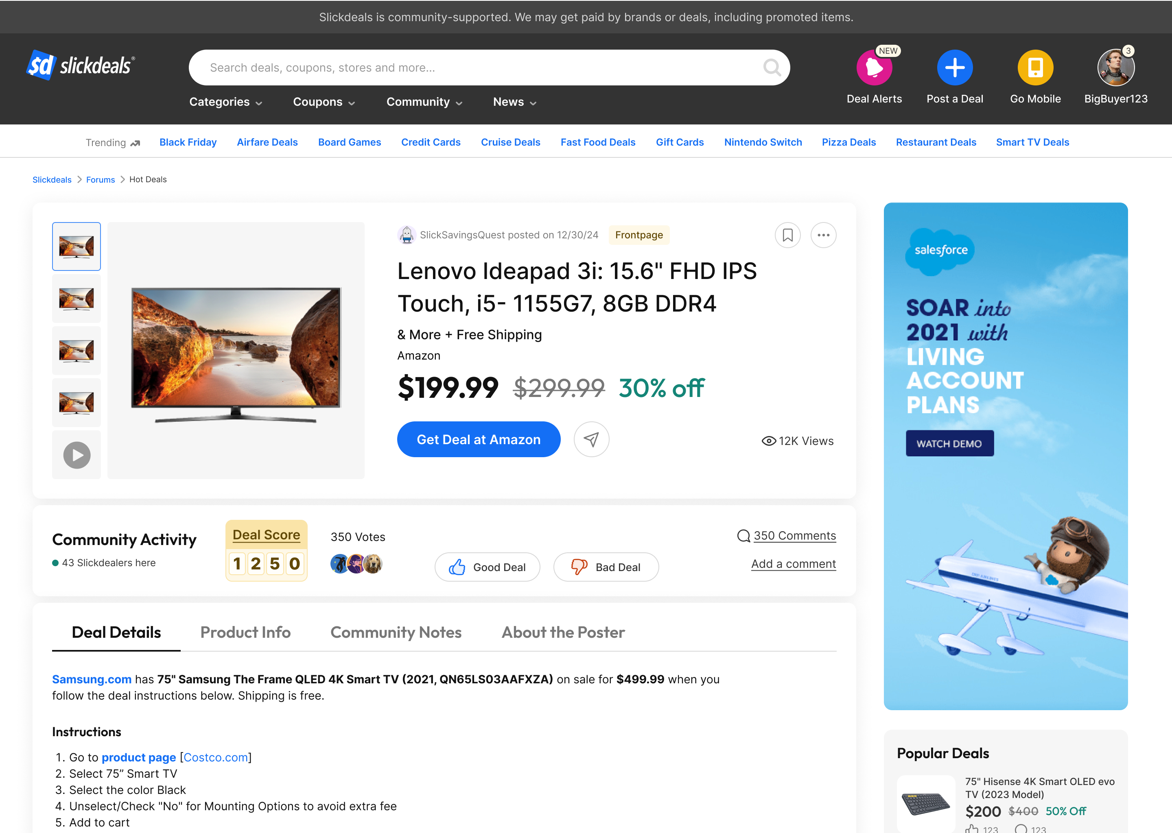The height and width of the screenshot is (833, 1172).
Task: Bookmark this Lenovo Ideapad deal
Action: pyautogui.click(x=787, y=236)
